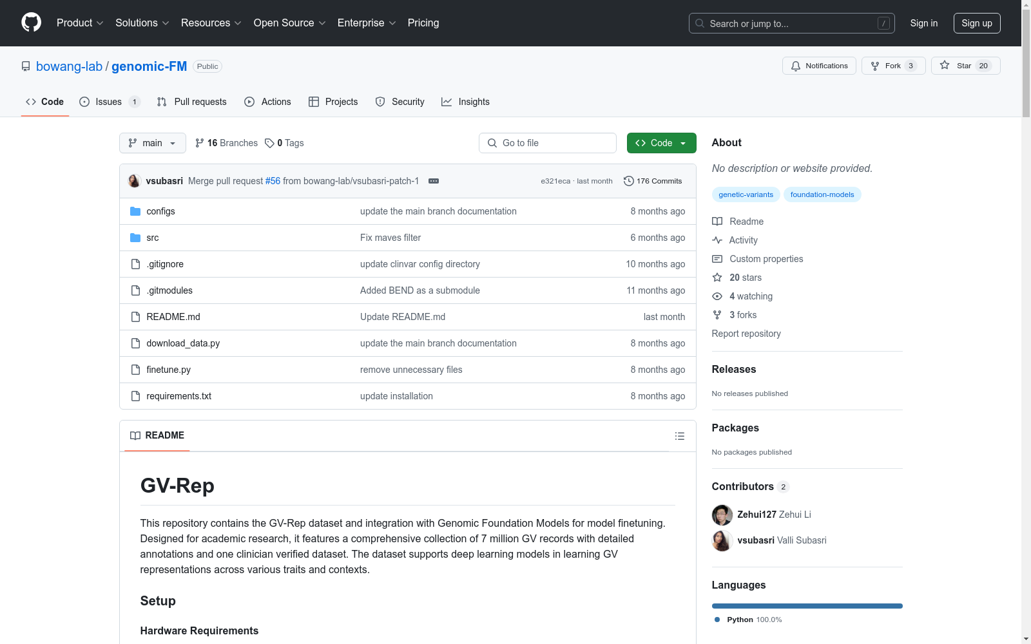Open the README outline icon

(x=680, y=436)
